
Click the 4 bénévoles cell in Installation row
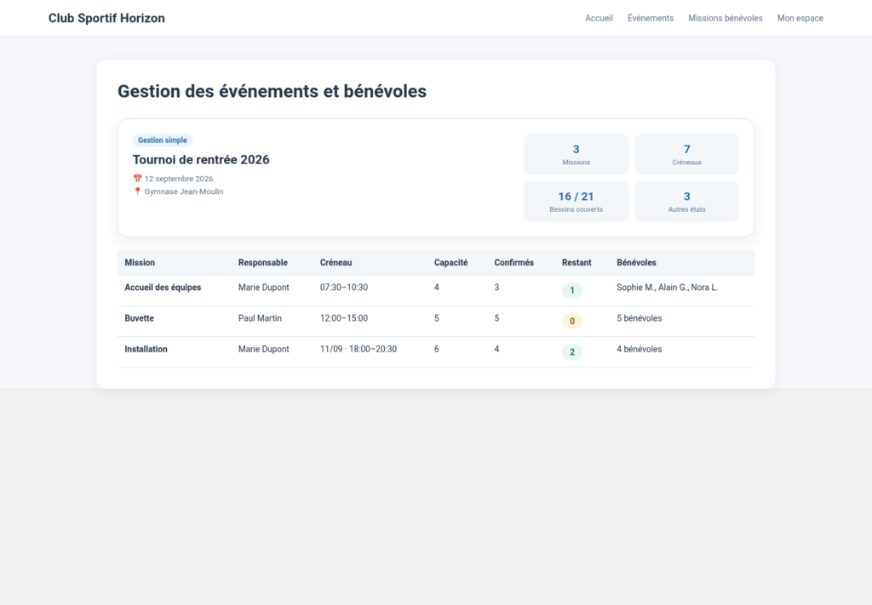point(639,350)
